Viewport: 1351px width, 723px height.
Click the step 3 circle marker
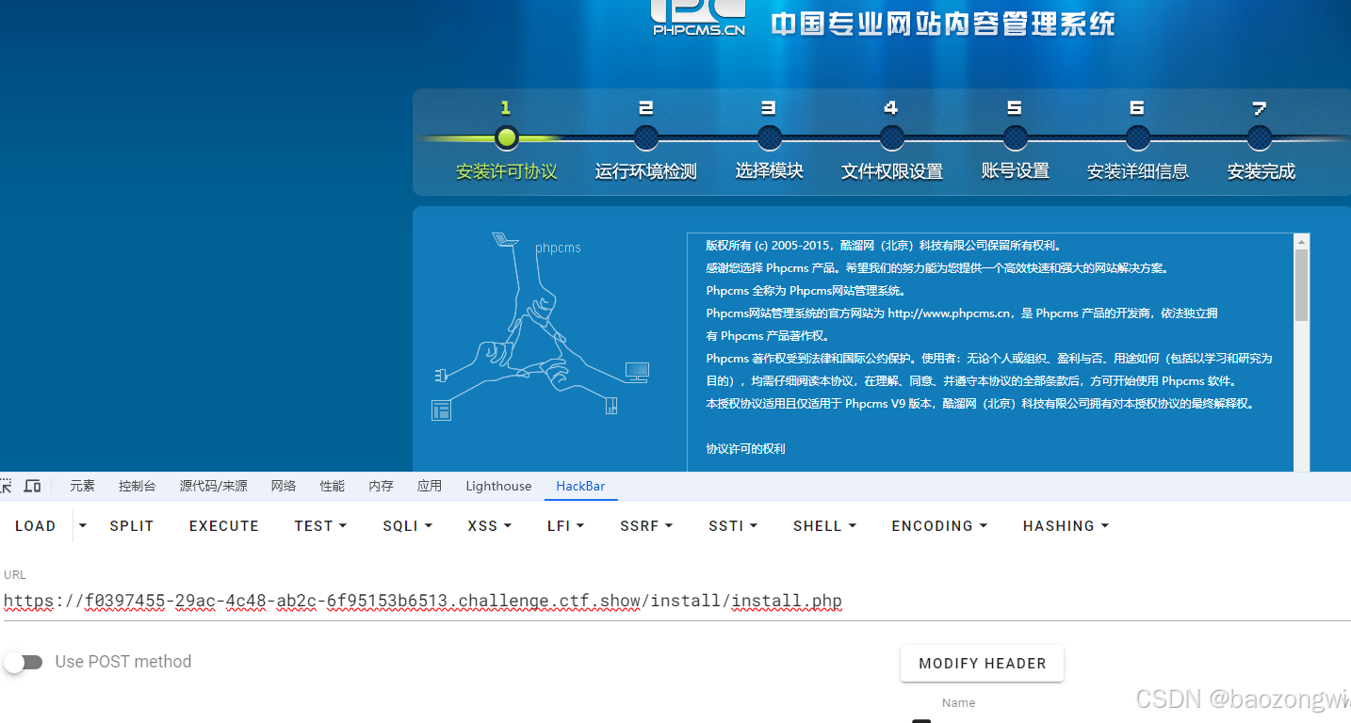coord(769,138)
